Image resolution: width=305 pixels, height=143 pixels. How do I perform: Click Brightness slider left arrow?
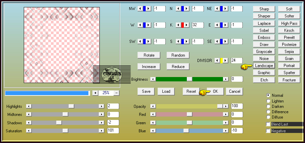[x=153, y=79]
